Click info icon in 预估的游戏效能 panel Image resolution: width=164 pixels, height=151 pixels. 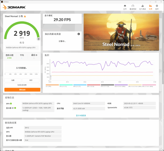[79, 34]
